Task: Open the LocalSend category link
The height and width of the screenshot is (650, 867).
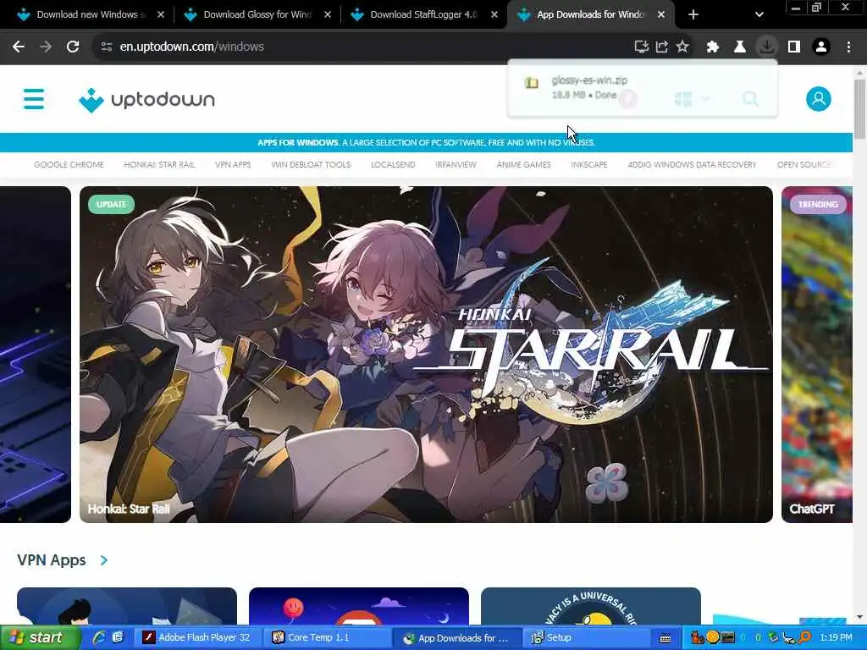Action: click(x=393, y=165)
